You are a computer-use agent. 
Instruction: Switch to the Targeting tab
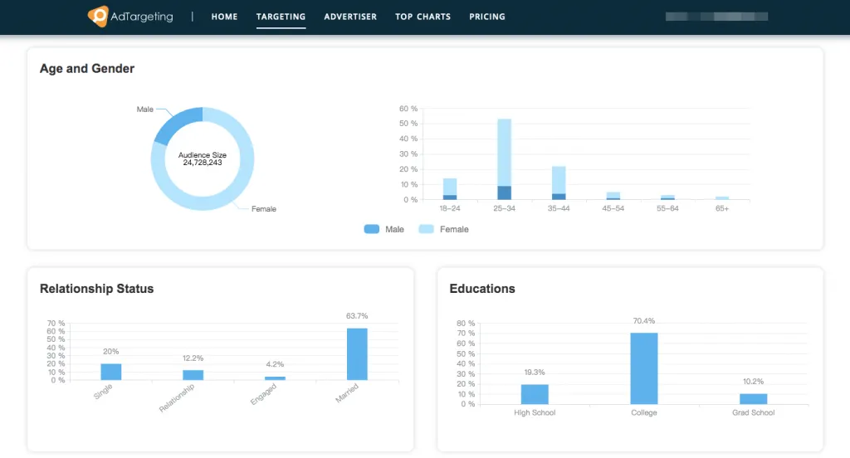click(281, 17)
